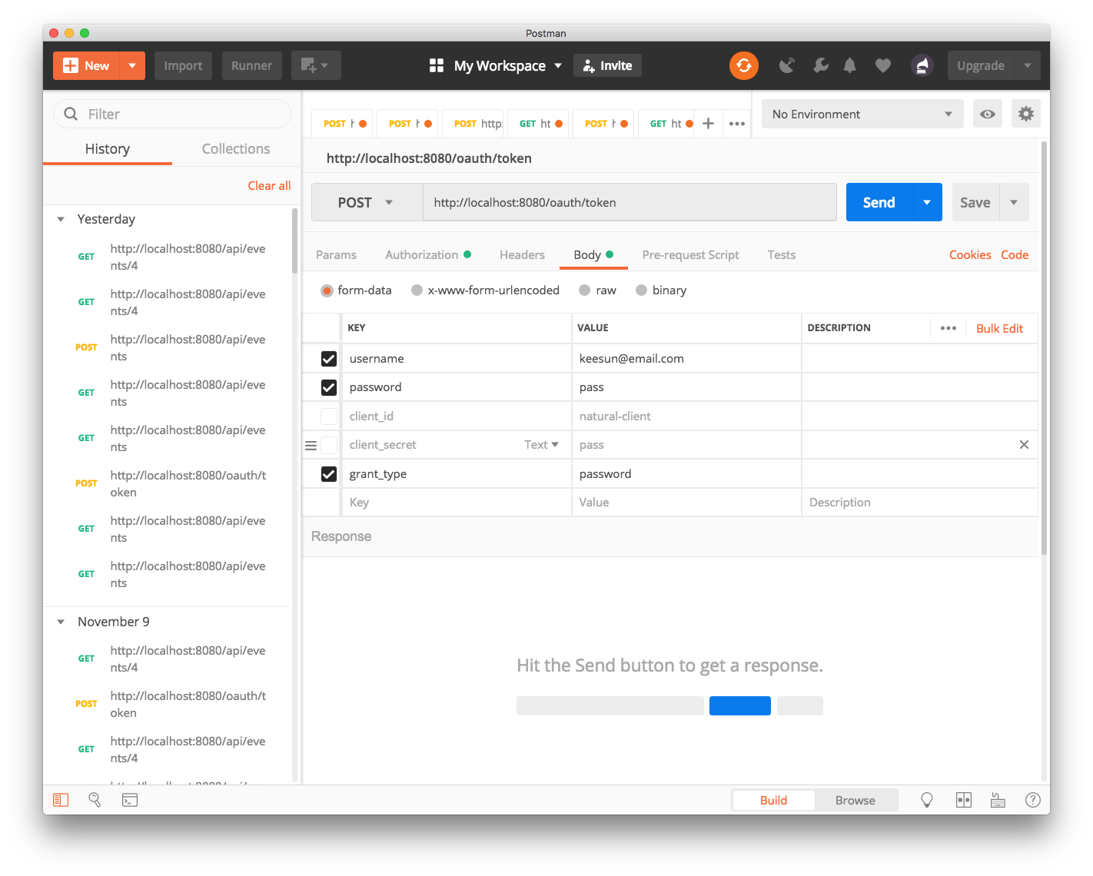The height and width of the screenshot is (876, 1093).
Task: Open the Send button dropdown arrow
Action: [927, 202]
